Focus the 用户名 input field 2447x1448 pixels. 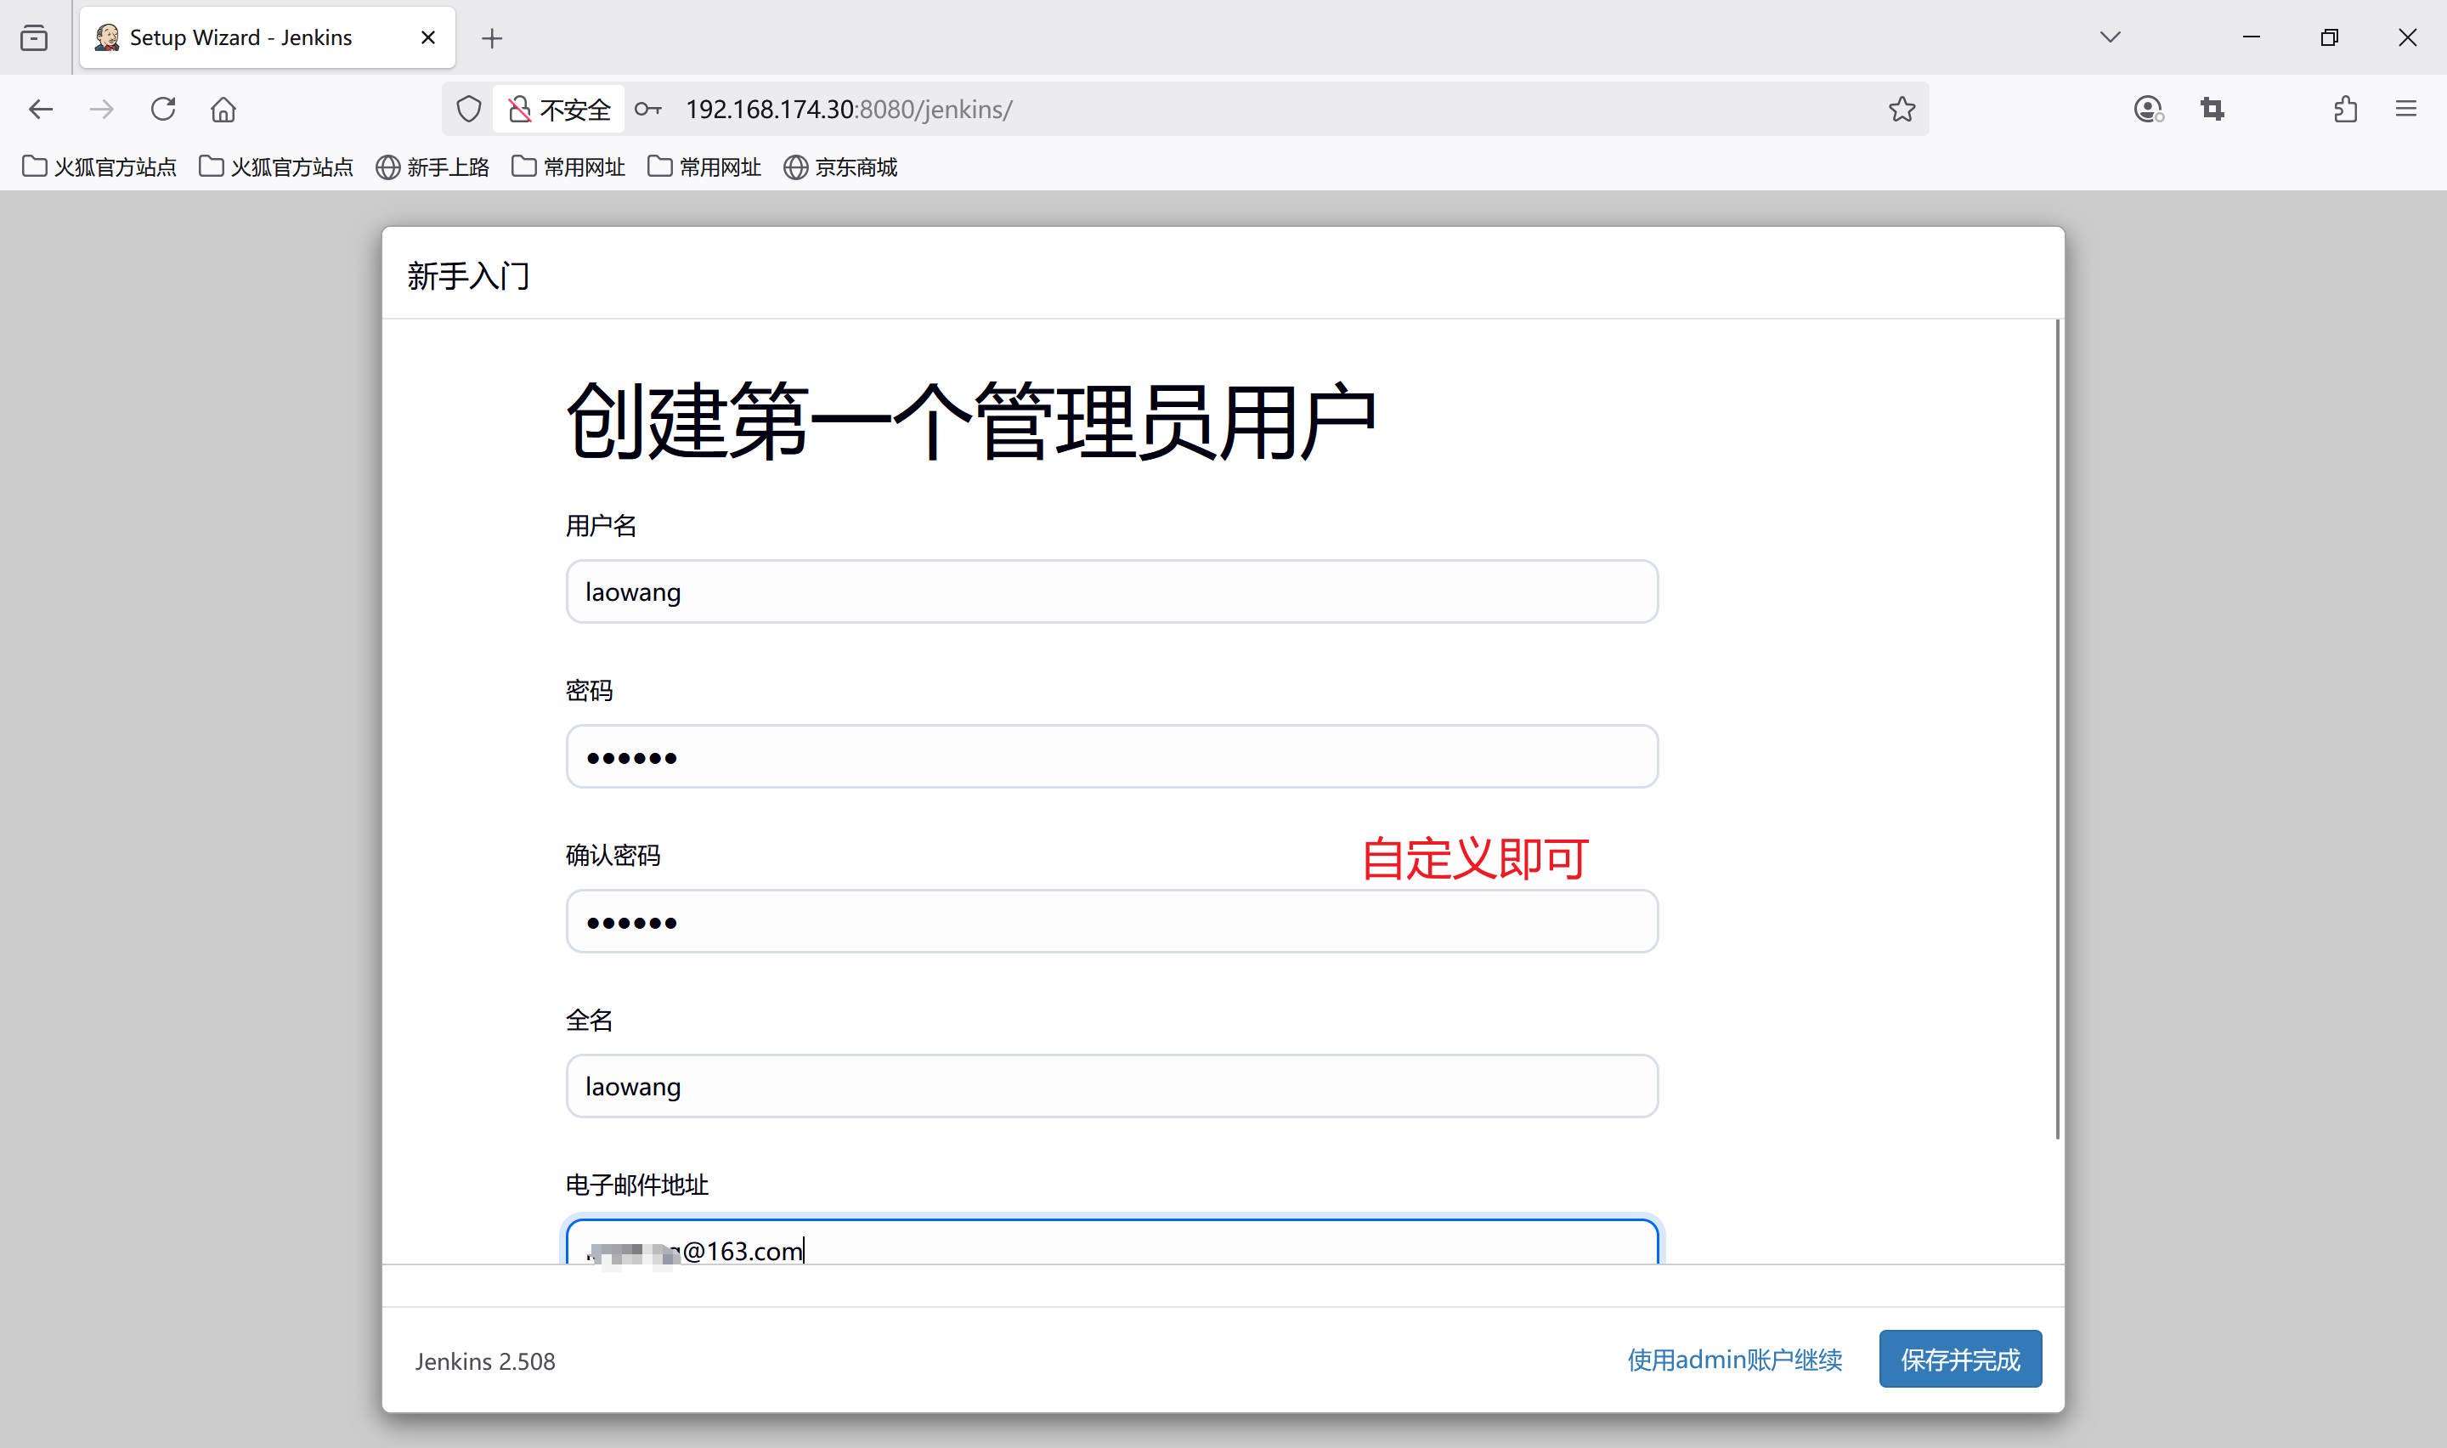(x=1110, y=591)
